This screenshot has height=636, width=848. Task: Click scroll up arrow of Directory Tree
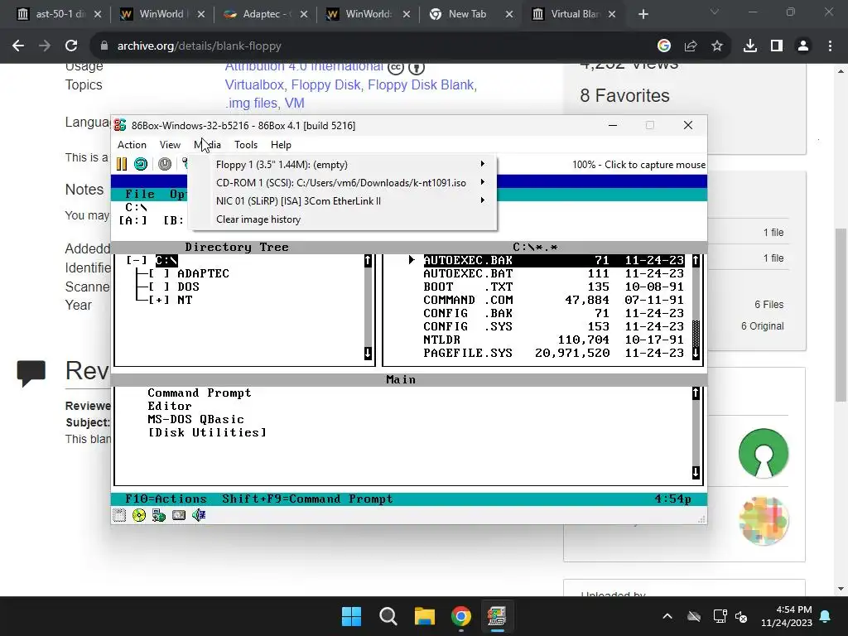click(368, 261)
